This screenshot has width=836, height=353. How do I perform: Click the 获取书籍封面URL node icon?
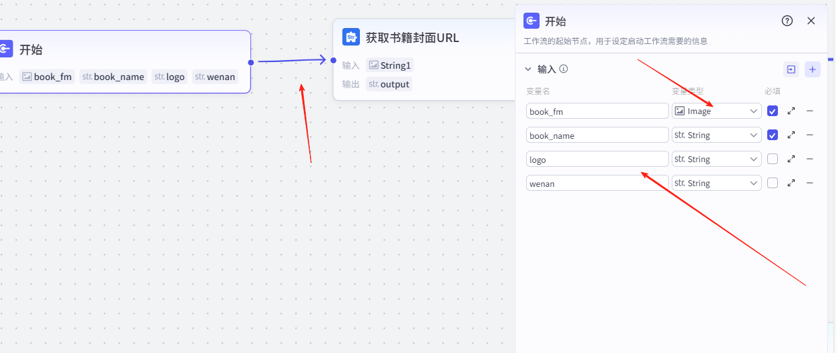pyautogui.click(x=351, y=37)
